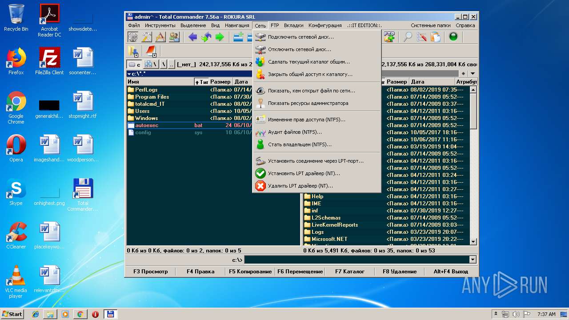
Task: Open the FileZilla Client desktop shortcut
Action: 49,60
